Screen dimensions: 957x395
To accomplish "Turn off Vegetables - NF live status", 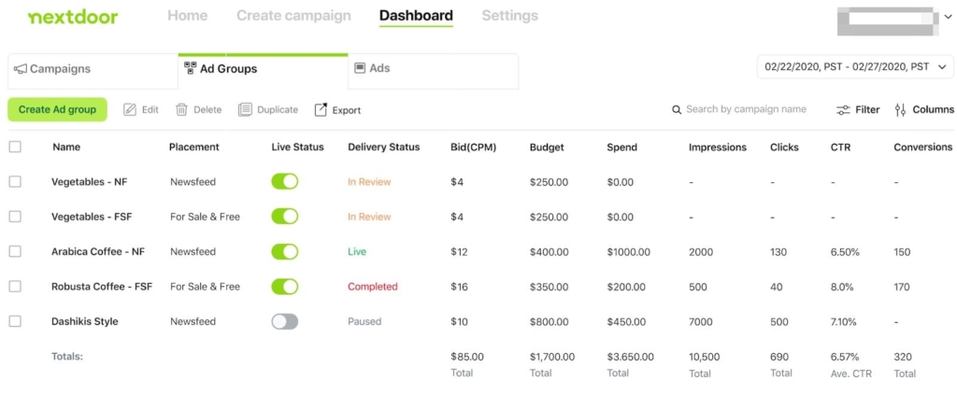I will [285, 182].
